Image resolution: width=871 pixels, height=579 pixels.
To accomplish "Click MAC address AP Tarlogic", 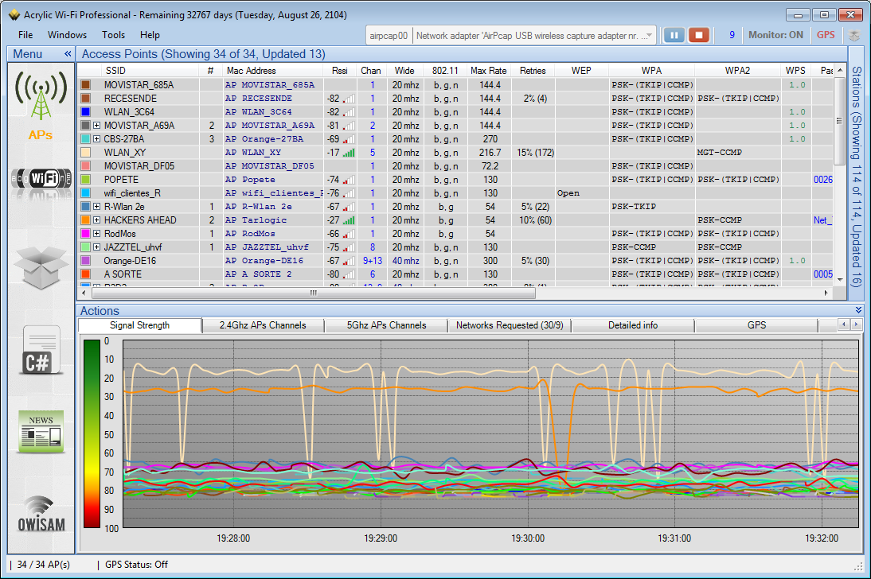I will 256,220.
